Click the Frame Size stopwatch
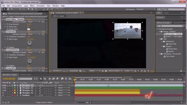Screen dimensions: 187x105 point(7,27)
